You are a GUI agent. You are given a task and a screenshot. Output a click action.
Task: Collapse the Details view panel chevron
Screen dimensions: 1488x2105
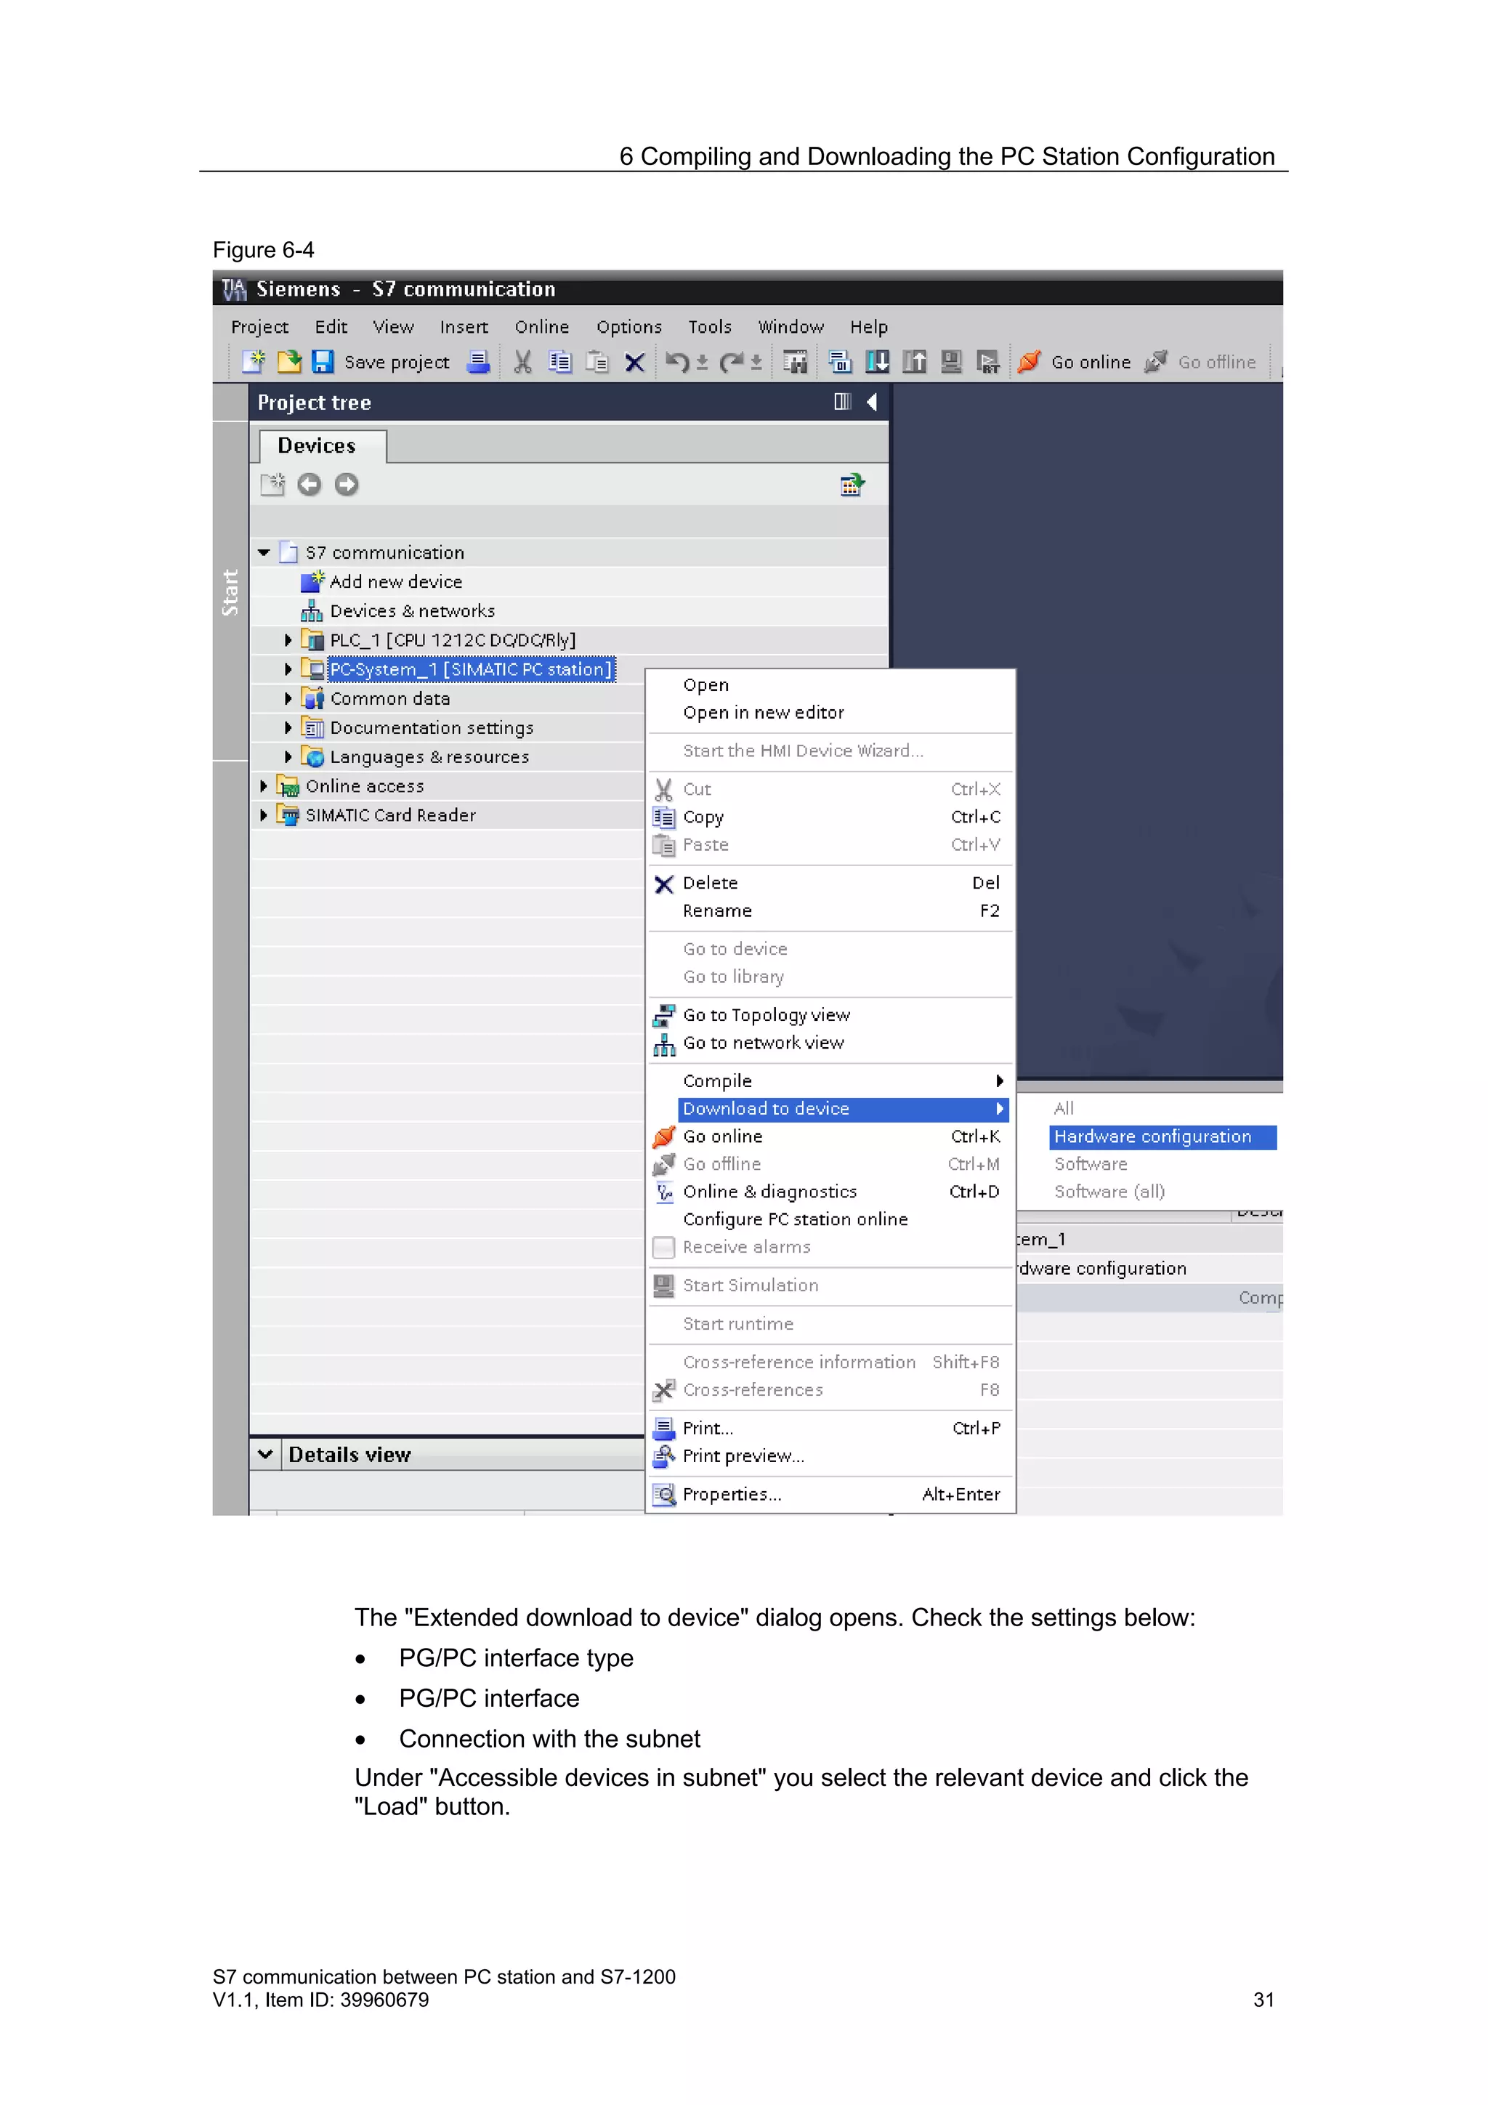click(x=266, y=1454)
